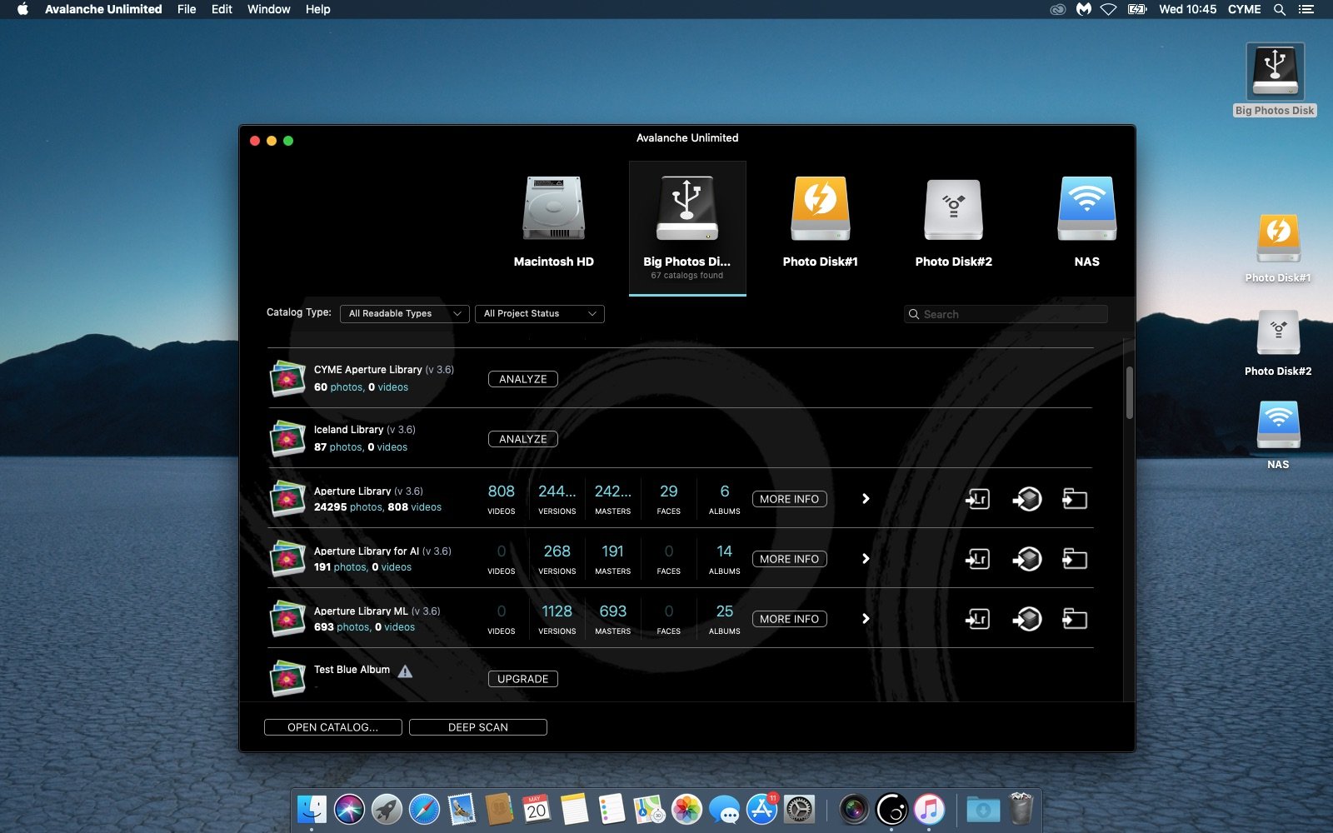Open Photo Disk#1 desktop icon

(1278, 238)
